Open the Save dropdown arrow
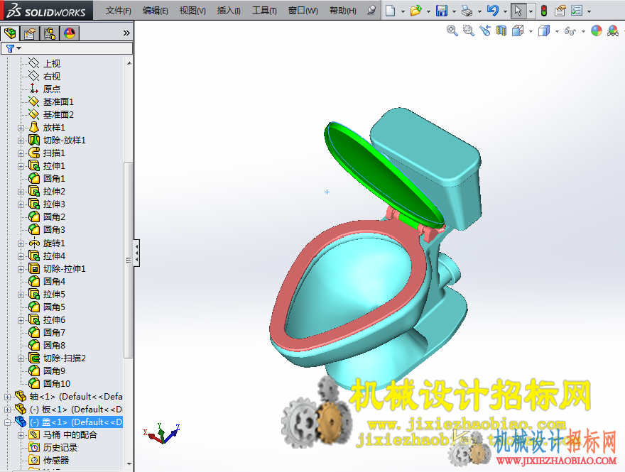Screen dimensions: 625x472 454,11
